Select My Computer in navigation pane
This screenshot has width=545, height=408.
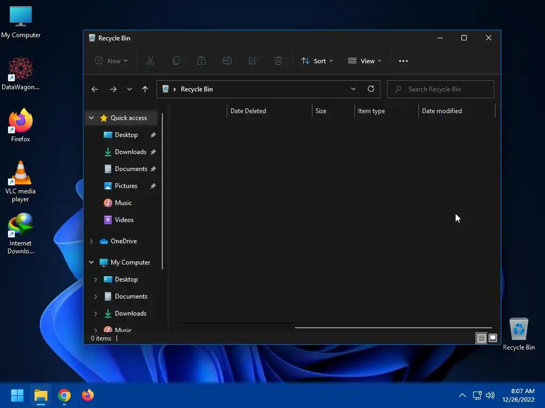130,262
